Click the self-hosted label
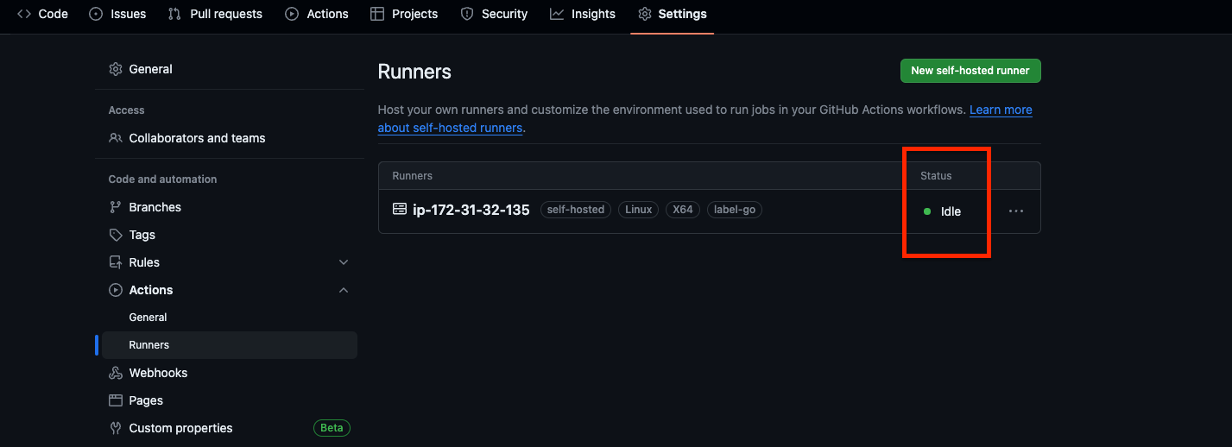This screenshot has width=1232, height=447. click(576, 210)
